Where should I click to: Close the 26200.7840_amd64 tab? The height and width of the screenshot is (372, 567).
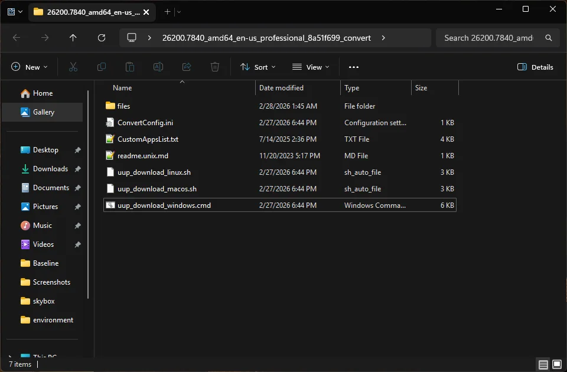(146, 12)
